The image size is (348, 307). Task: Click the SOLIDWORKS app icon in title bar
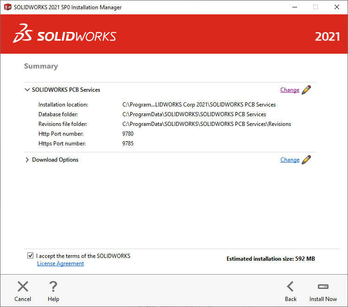point(7,7)
